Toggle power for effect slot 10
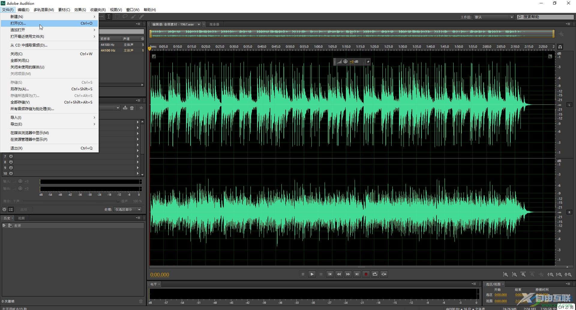 click(11, 173)
